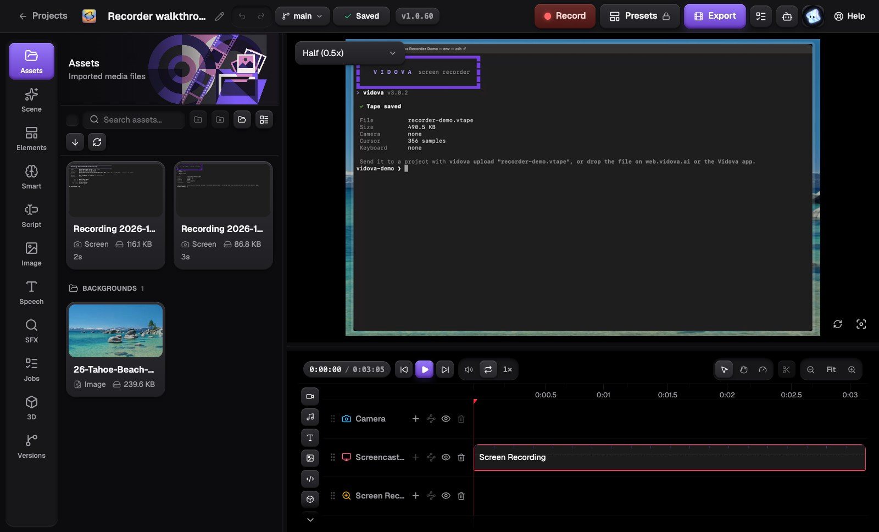Toggle visibility of the Screen Rec track
879x532 pixels.
pos(446,496)
